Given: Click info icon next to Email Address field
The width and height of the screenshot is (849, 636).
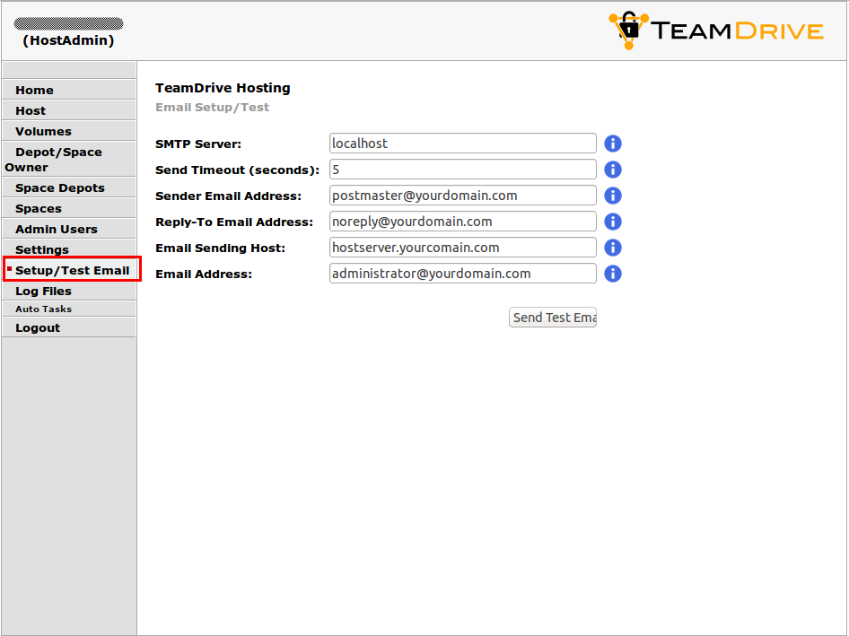Looking at the screenshot, I should point(613,274).
